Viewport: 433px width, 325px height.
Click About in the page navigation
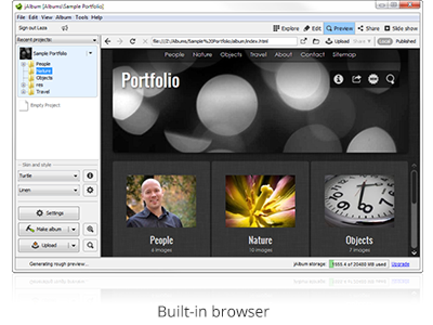(x=283, y=55)
